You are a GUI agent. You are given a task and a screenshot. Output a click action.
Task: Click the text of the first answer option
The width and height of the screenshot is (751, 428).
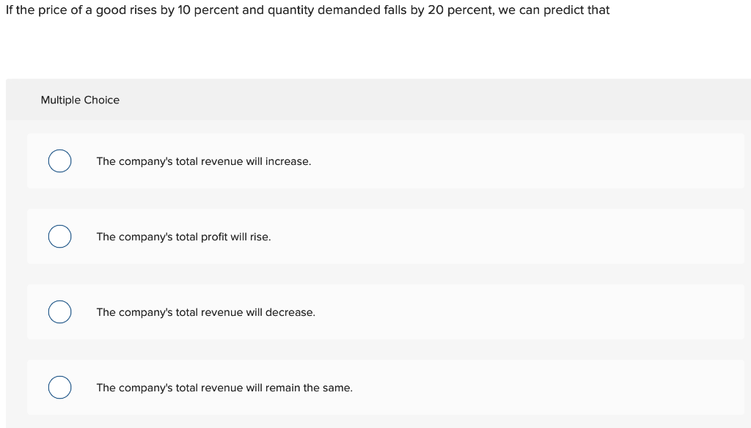click(204, 161)
